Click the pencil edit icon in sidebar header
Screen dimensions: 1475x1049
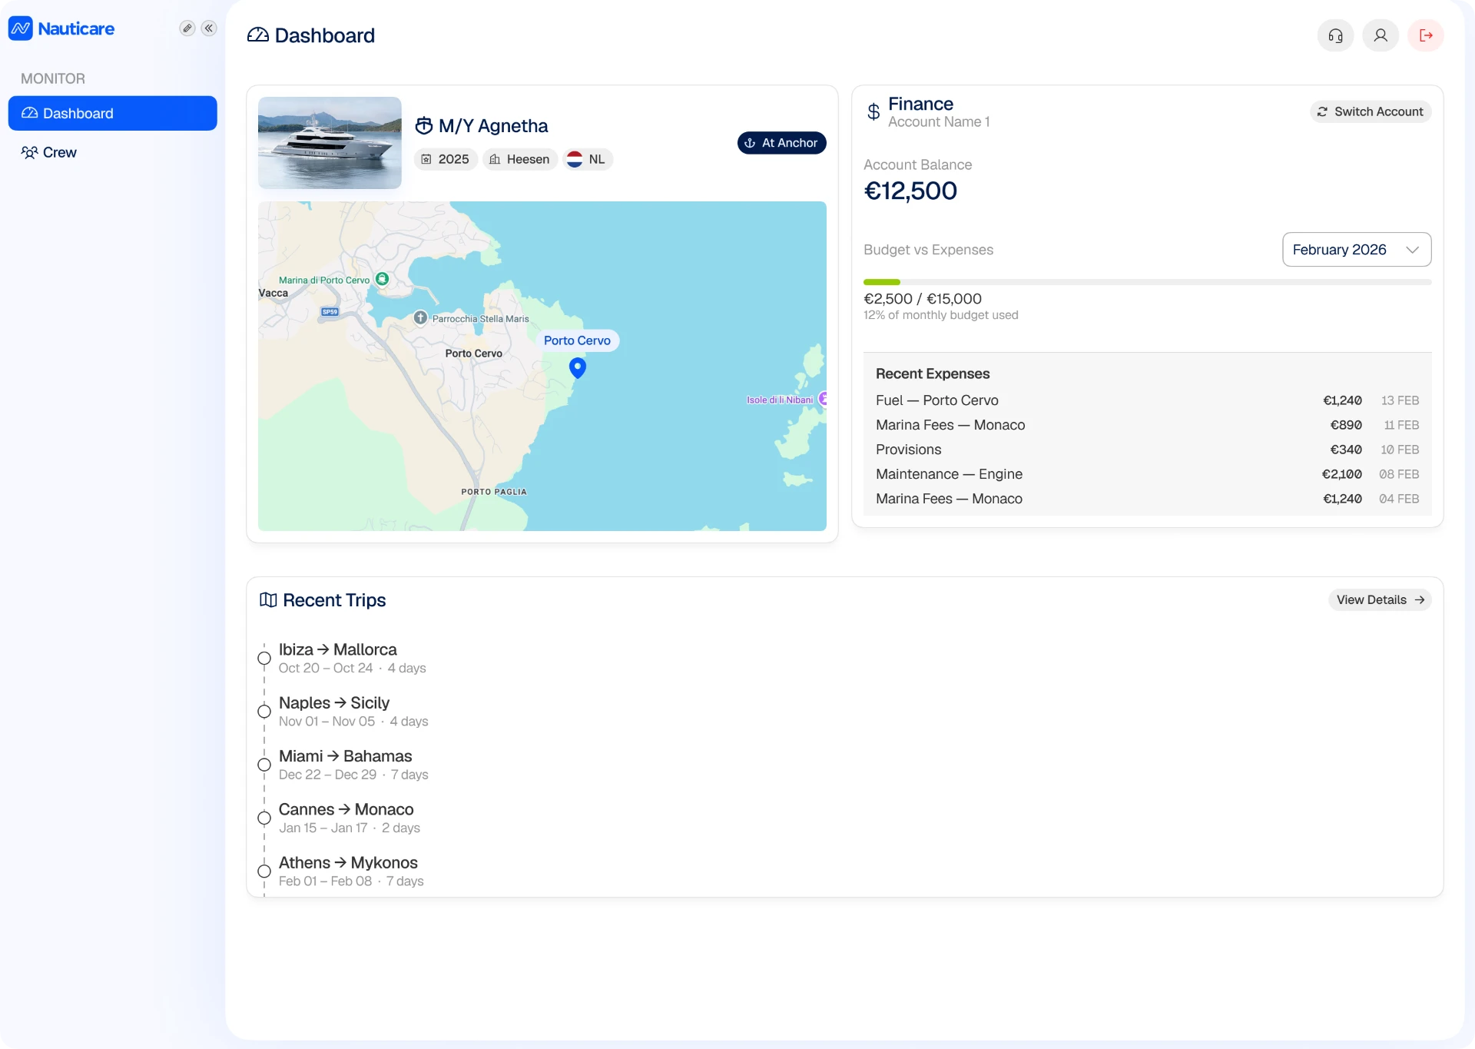[x=187, y=28]
